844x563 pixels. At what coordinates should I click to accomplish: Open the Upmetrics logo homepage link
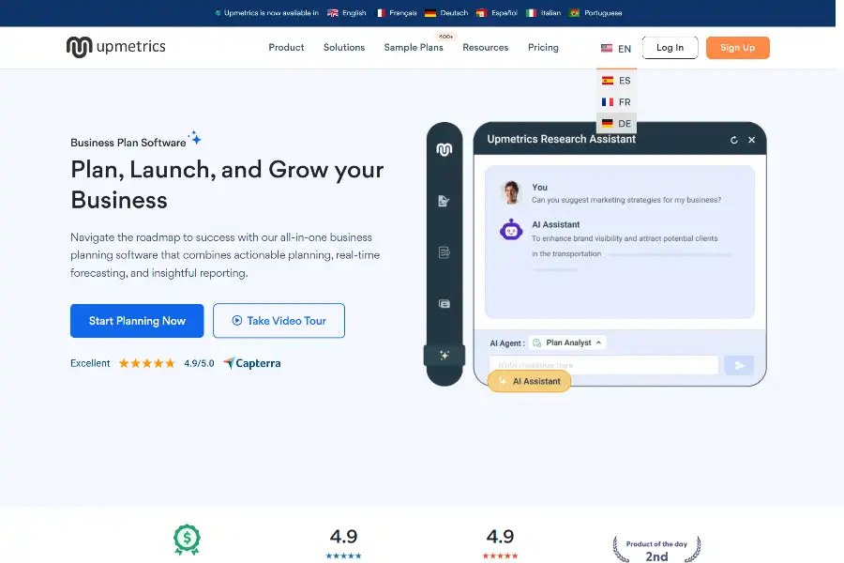click(115, 47)
